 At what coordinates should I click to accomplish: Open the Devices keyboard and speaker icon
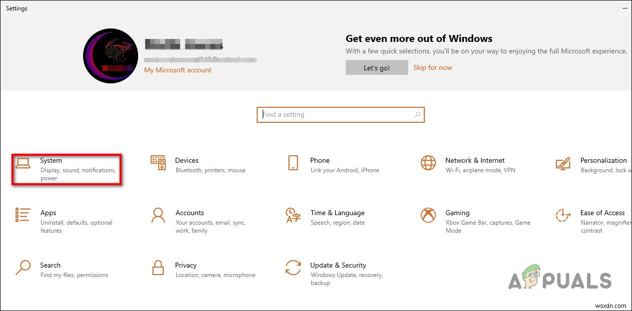[x=158, y=163]
